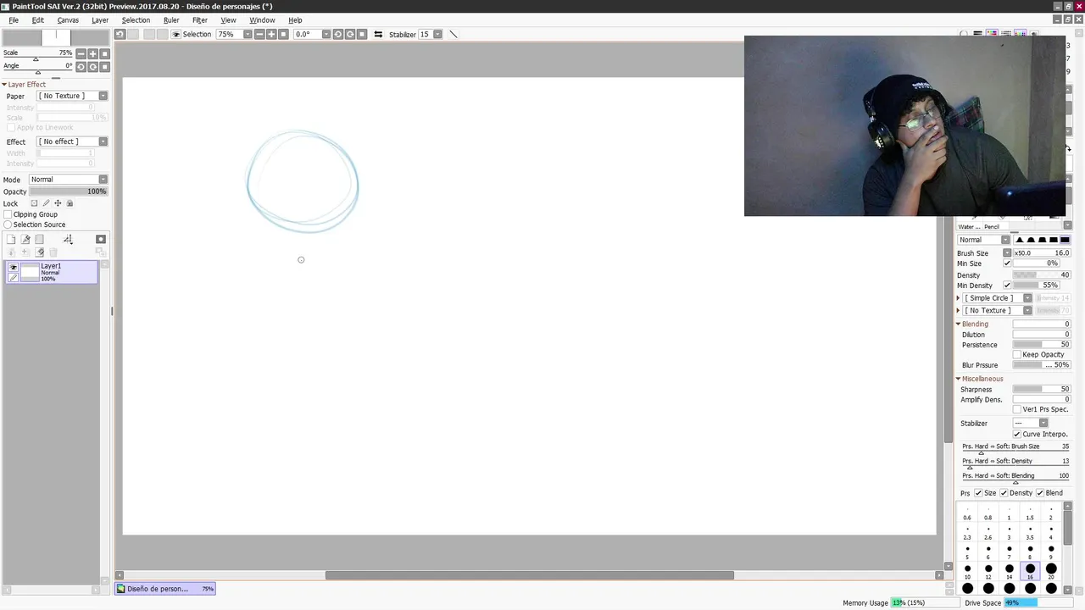Open the rotation angle dropdown in the toolbar
The height and width of the screenshot is (610, 1085).
click(325, 34)
